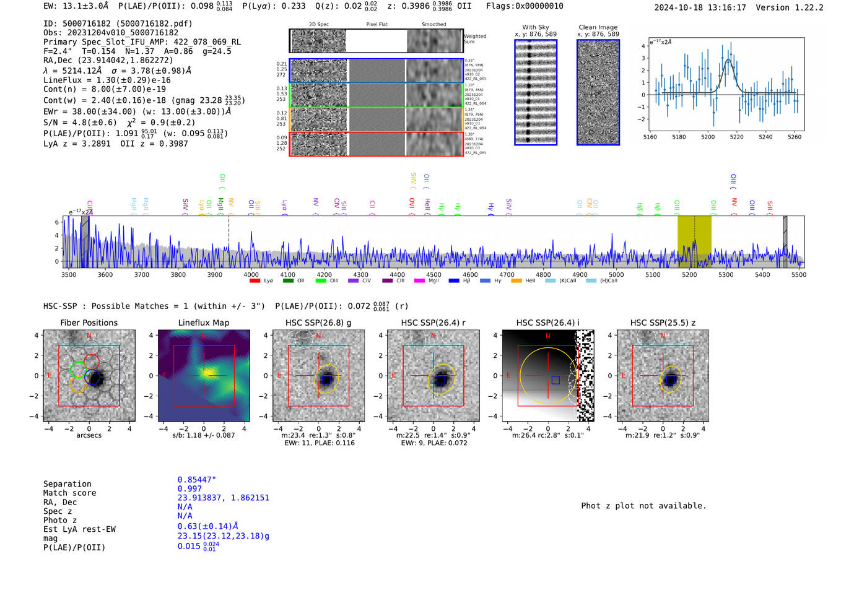Click the timestamp '2024-10-18 13:16:17'

pos(700,7)
